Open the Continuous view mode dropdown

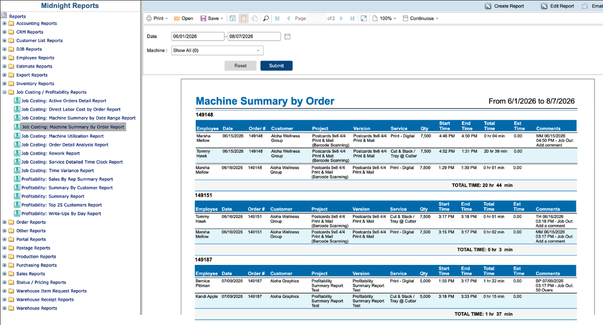pos(420,19)
